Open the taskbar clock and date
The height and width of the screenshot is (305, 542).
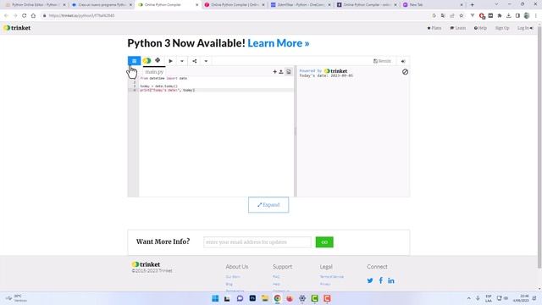(522, 298)
